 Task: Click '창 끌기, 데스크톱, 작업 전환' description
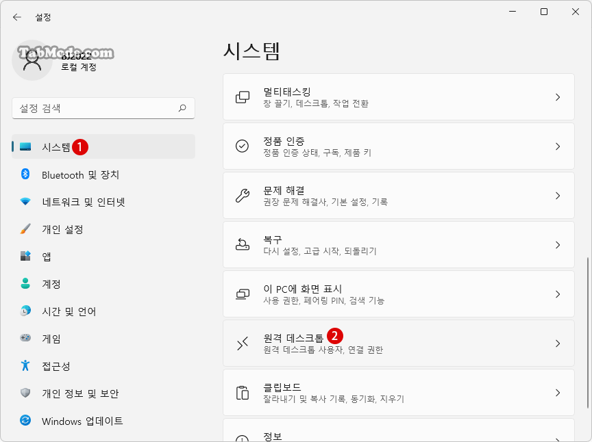click(x=316, y=103)
